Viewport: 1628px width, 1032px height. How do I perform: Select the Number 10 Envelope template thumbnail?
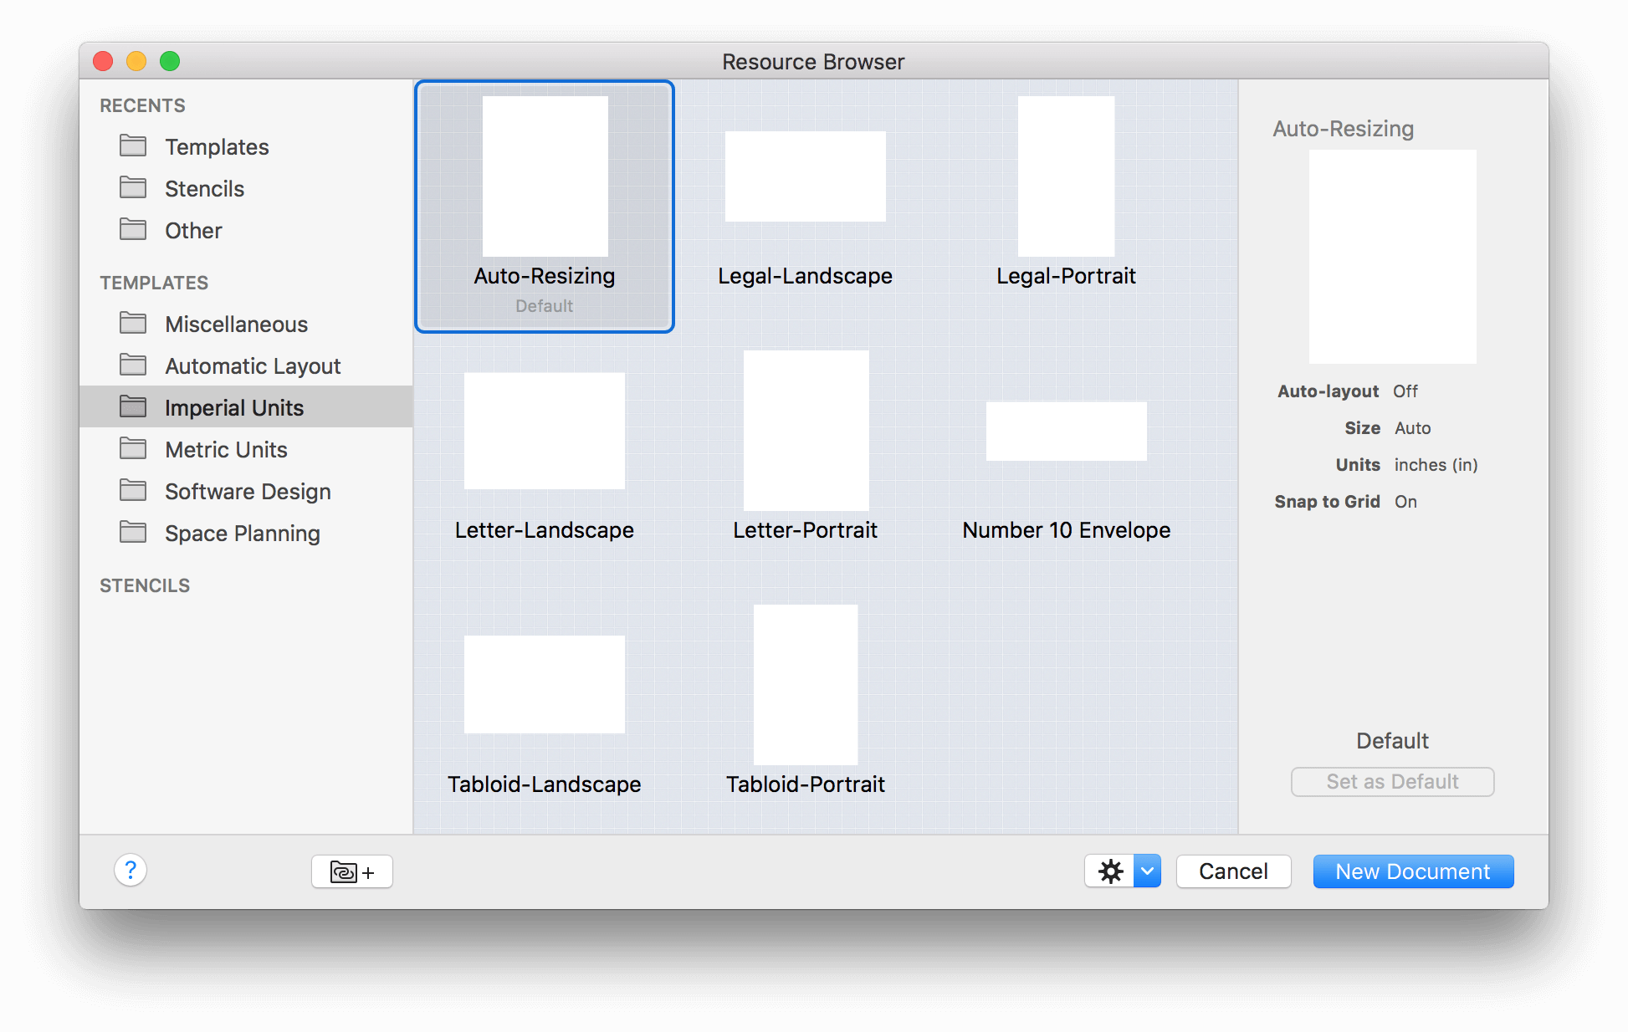click(x=1066, y=431)
